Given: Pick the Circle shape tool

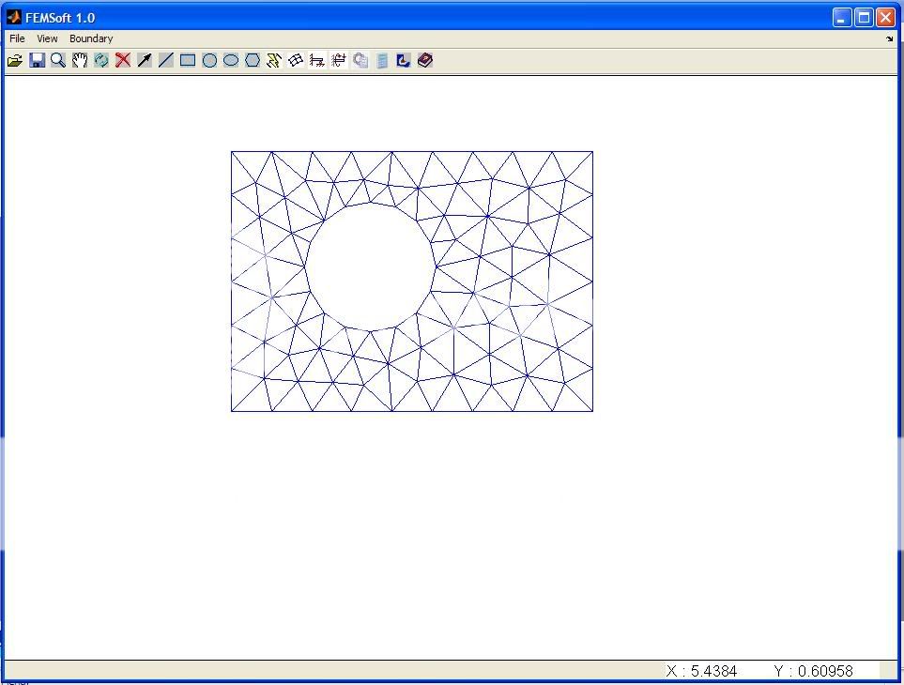Looking at the screenshot, I should click(209, 61).
